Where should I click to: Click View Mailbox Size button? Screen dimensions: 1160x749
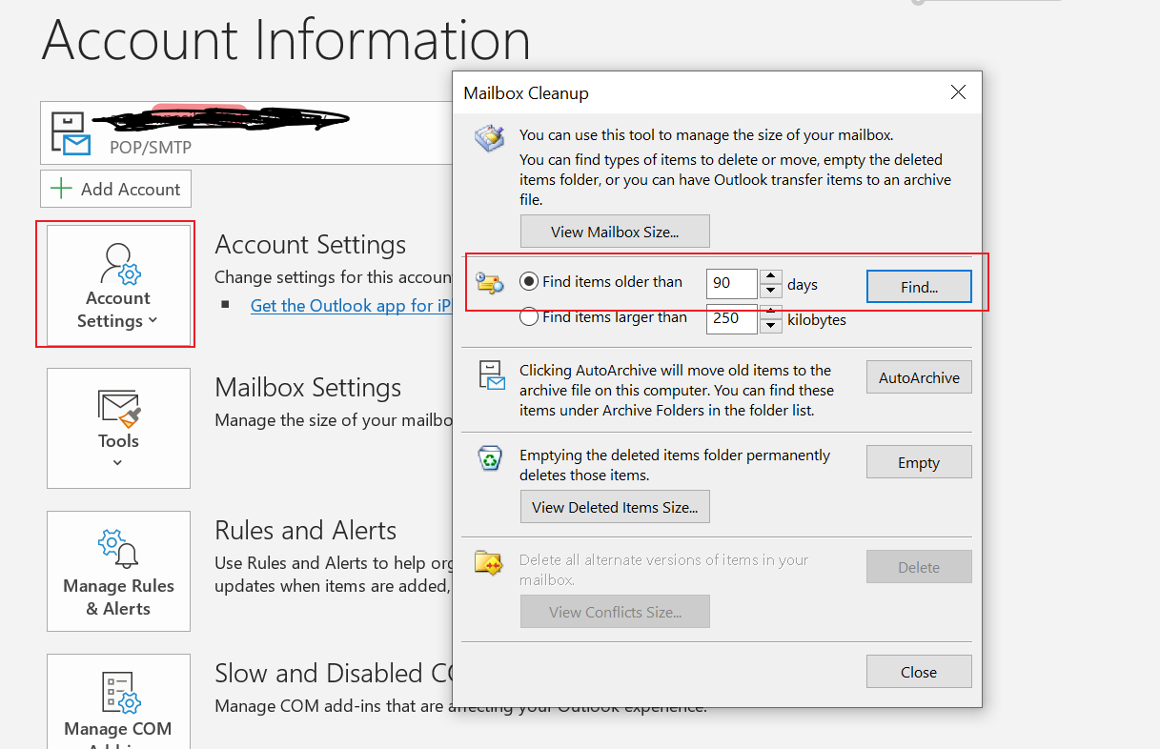click(615, 232)
